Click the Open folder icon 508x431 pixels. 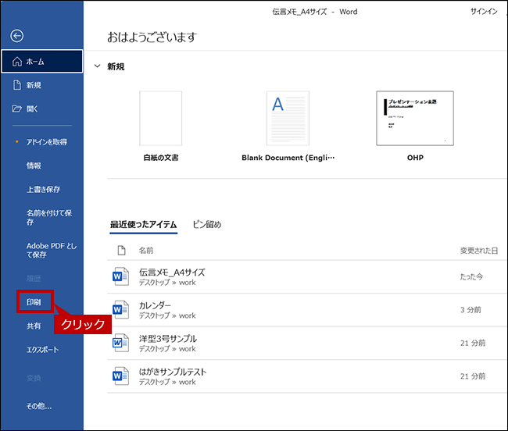click(16, 109)
